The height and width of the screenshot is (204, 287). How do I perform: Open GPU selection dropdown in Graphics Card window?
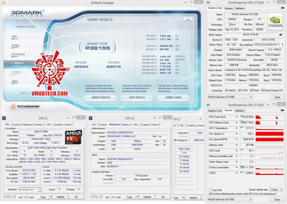[230, 97]
